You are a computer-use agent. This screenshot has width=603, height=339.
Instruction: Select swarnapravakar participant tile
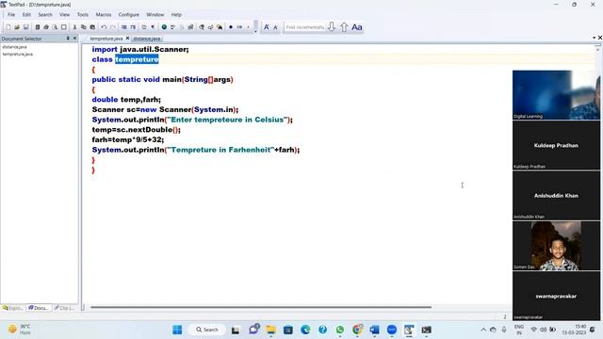pos(556,296)
